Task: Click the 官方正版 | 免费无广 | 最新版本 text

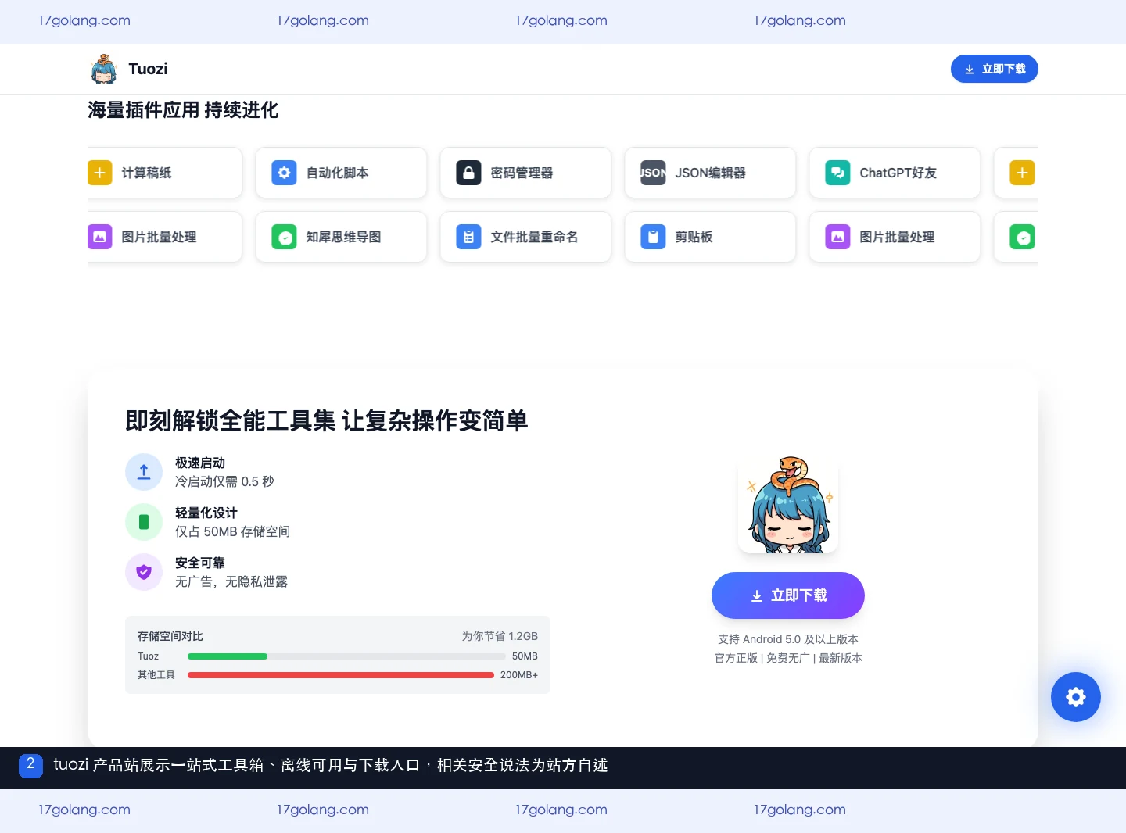Action: pyautogui.click(x=788, y=658)
